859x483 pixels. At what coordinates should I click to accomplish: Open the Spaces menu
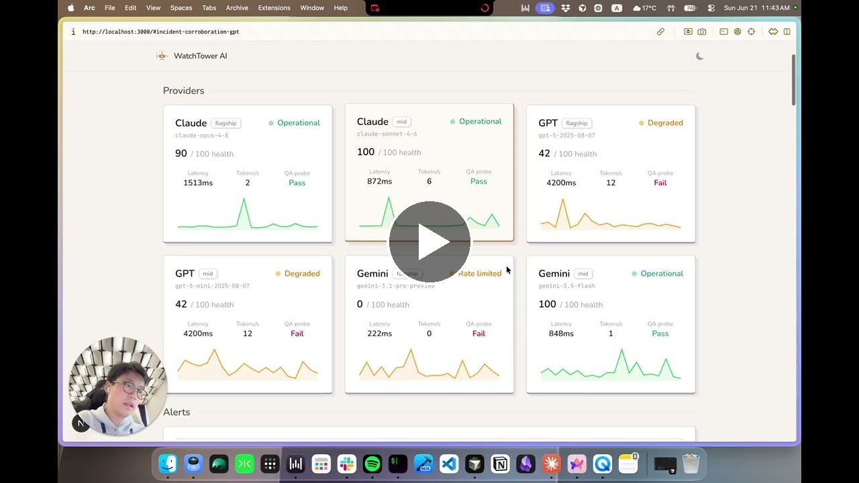(181, 8)
